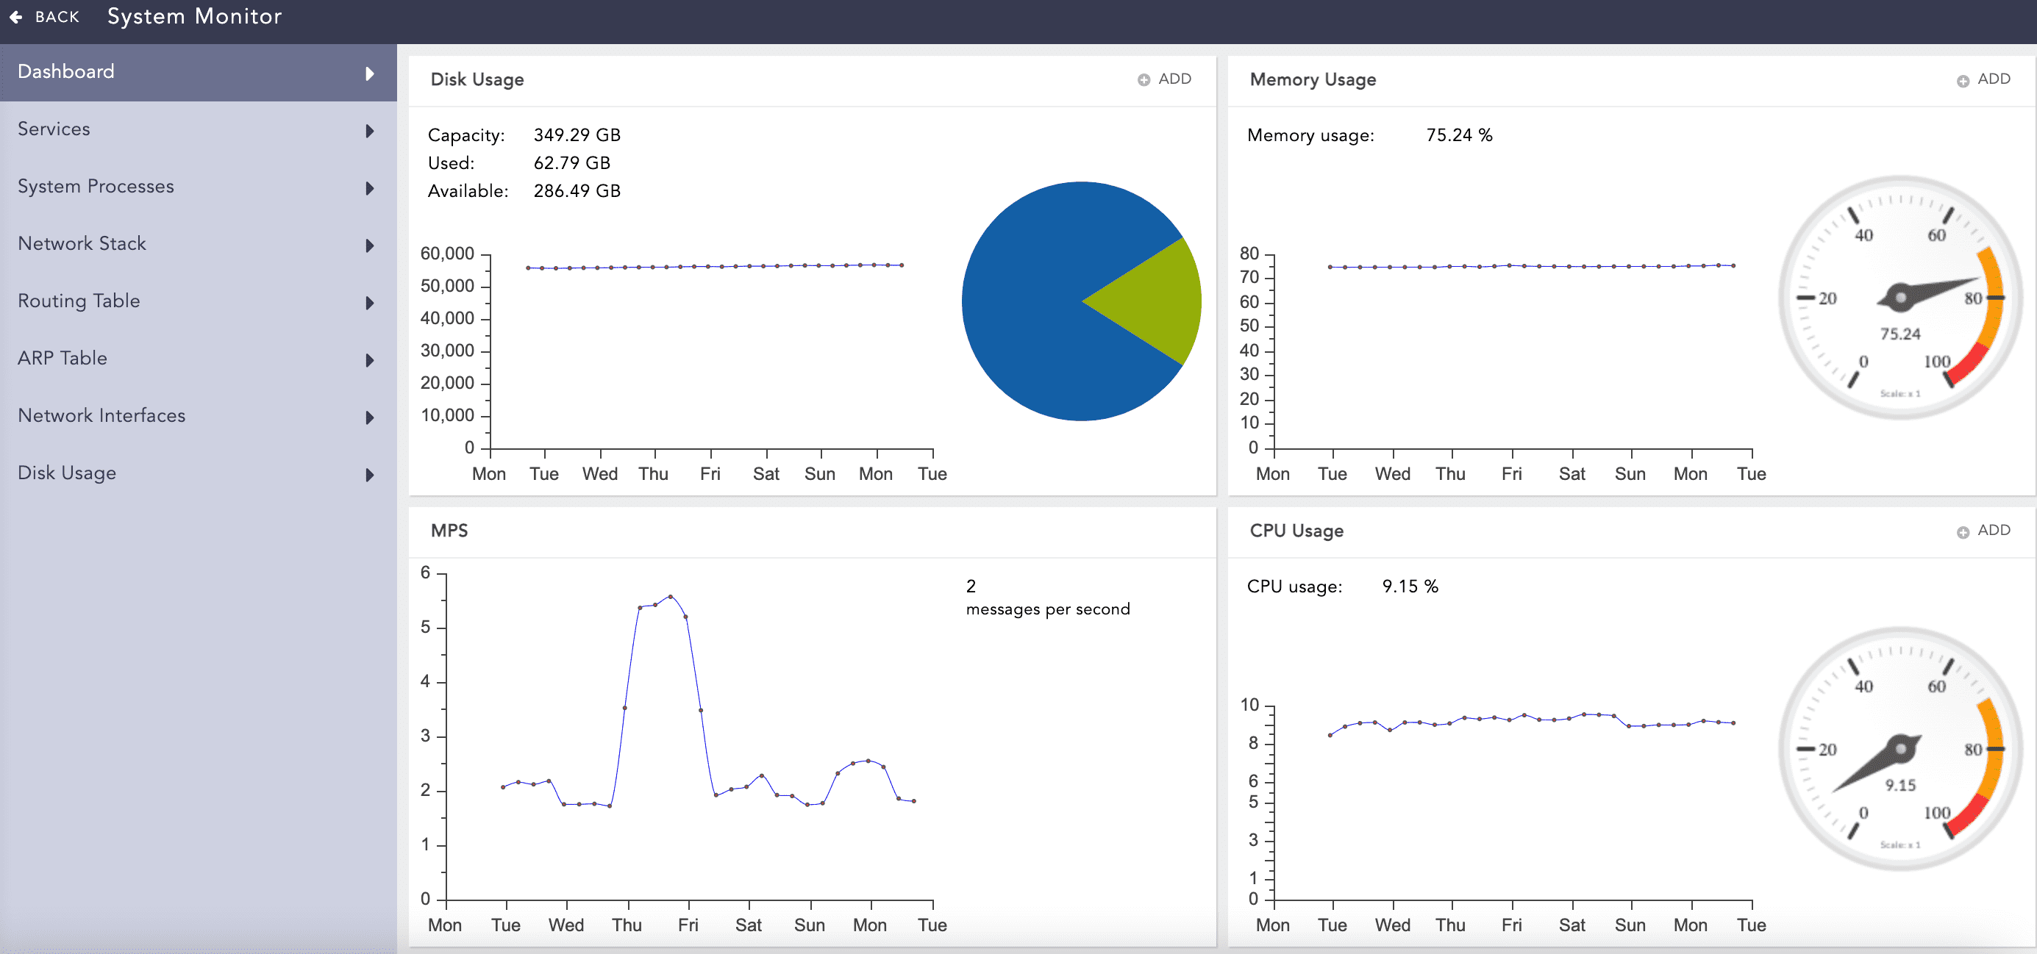Expand the Routing Table arrow
Screen dimensions: 2037x954
click(369, 303)
